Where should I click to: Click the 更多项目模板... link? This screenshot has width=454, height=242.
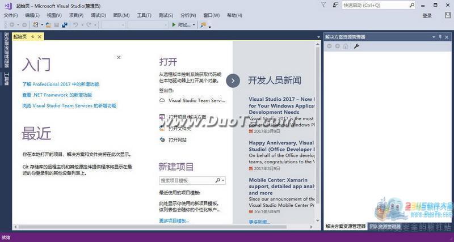click(174, 220)
